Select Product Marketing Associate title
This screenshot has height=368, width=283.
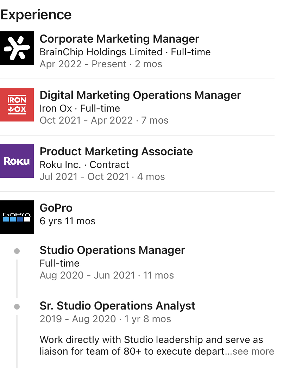click(116, 151)
